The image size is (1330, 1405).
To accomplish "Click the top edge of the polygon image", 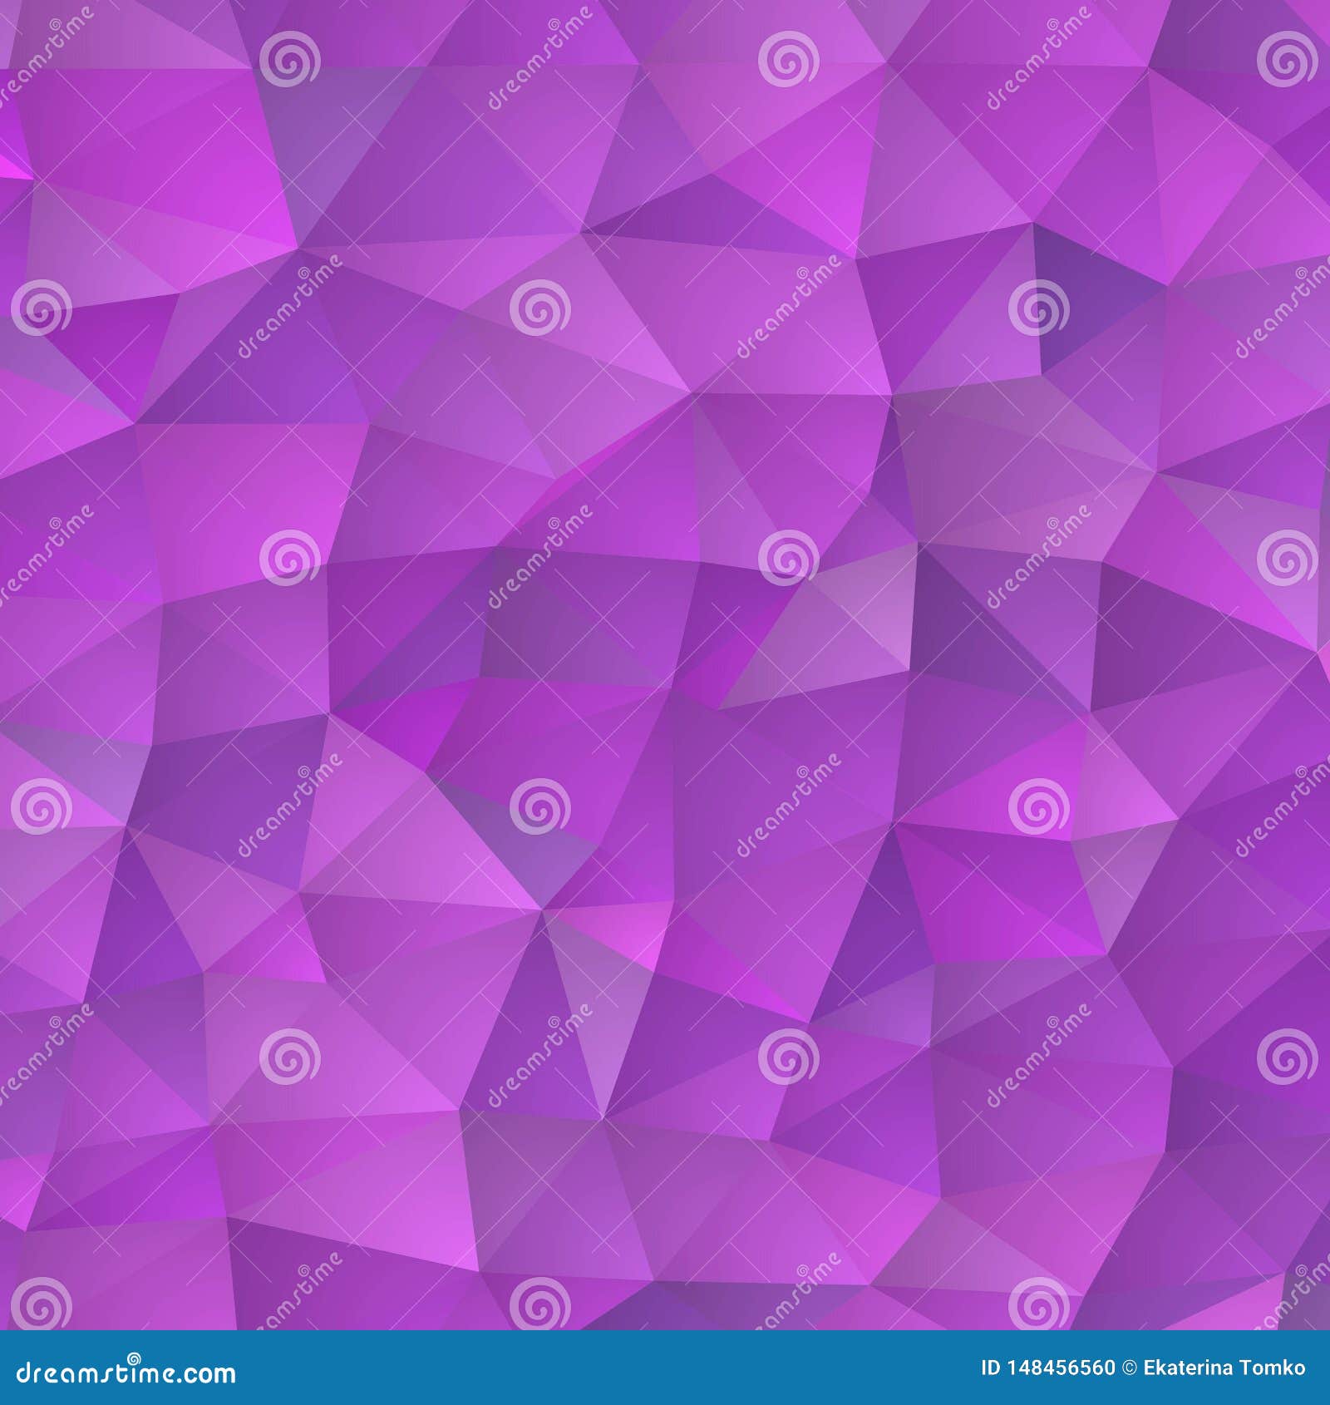I will tap(665, 4).
